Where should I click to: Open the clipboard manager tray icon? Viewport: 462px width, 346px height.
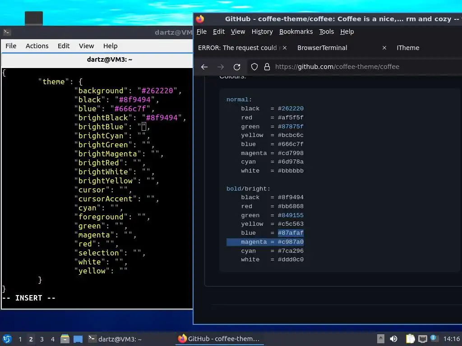(410, 339)
